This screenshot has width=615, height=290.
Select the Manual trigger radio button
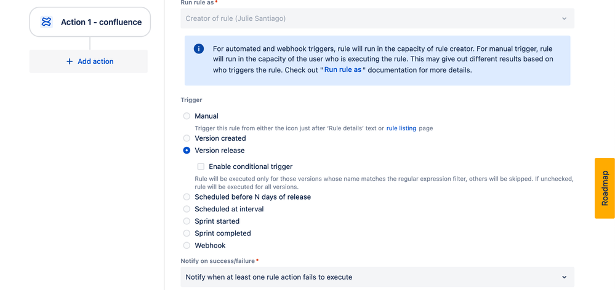pos(187,116)
